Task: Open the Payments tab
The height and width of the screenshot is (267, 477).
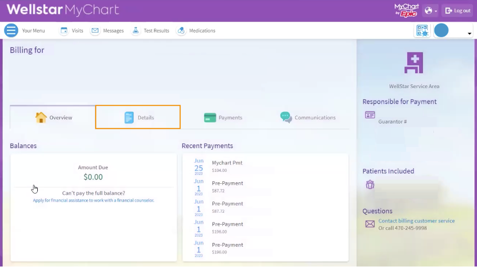Action: [223, 117]
